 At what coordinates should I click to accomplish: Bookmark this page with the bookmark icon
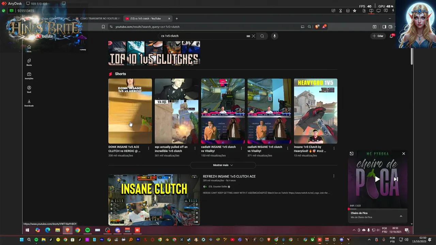103,27
